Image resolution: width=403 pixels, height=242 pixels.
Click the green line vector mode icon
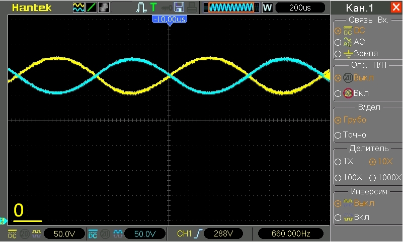coord(91,8)
